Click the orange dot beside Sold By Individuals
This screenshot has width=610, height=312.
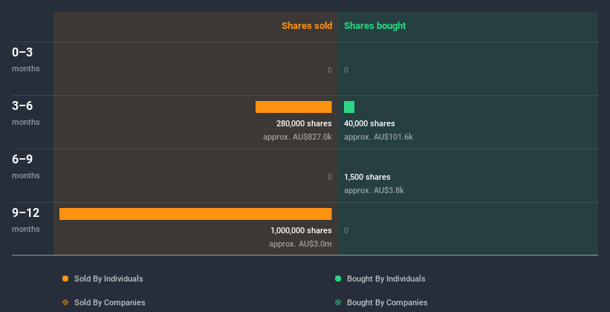[65, 279]
